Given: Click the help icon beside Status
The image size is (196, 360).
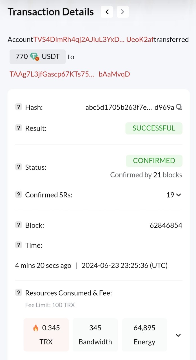Looking at the screenshot, I should (x=18, y=167).
